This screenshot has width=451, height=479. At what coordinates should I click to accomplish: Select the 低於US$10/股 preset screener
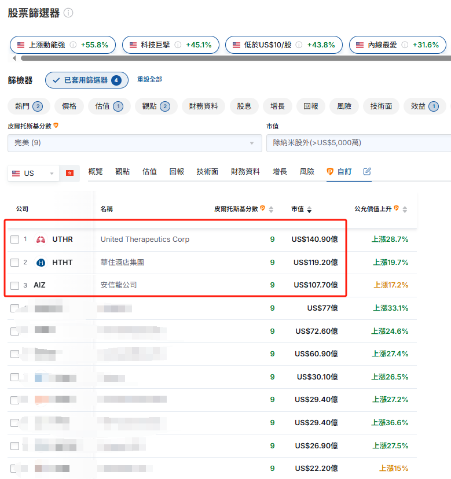[284, 45]
